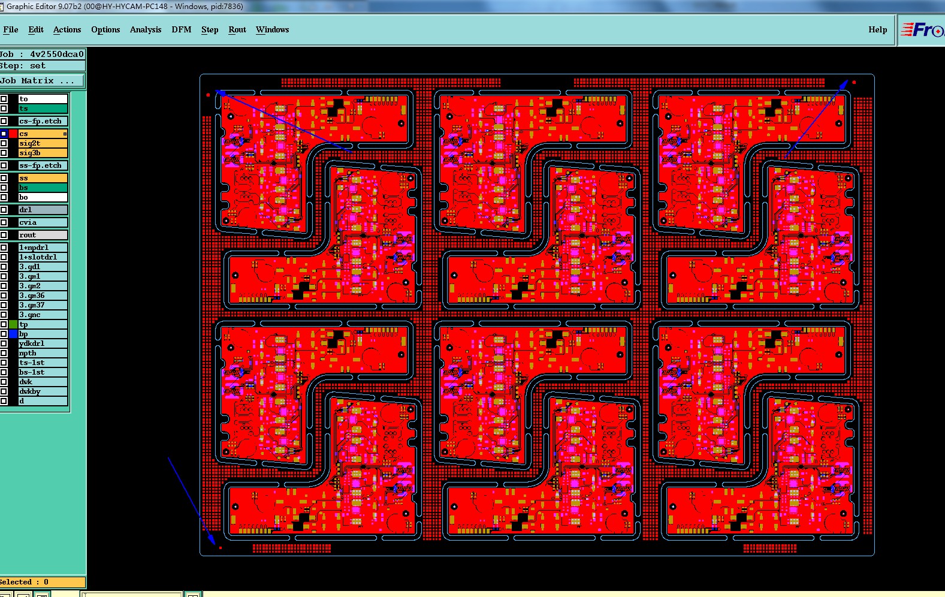Image resolution: width=945 pixels, height=597 pixels.
Task: Click the Job Matrix ... button
Action: point(43,80)
